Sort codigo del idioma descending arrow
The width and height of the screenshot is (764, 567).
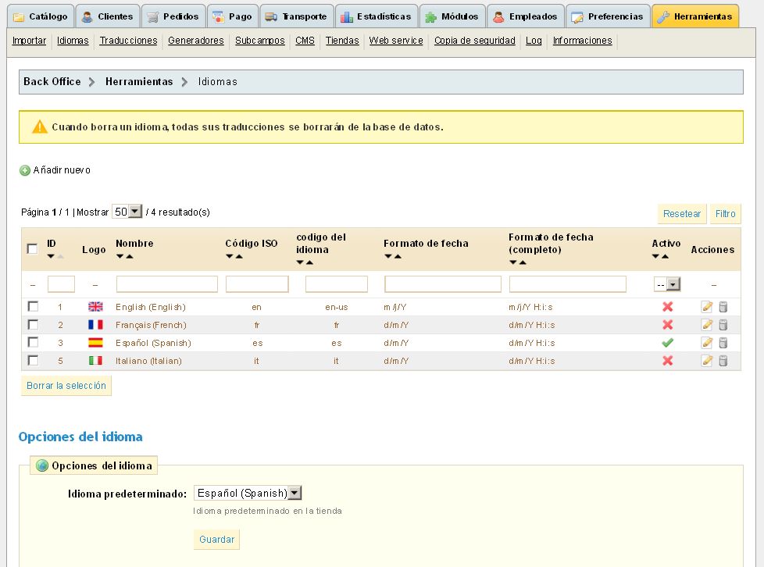pos(300,262)
